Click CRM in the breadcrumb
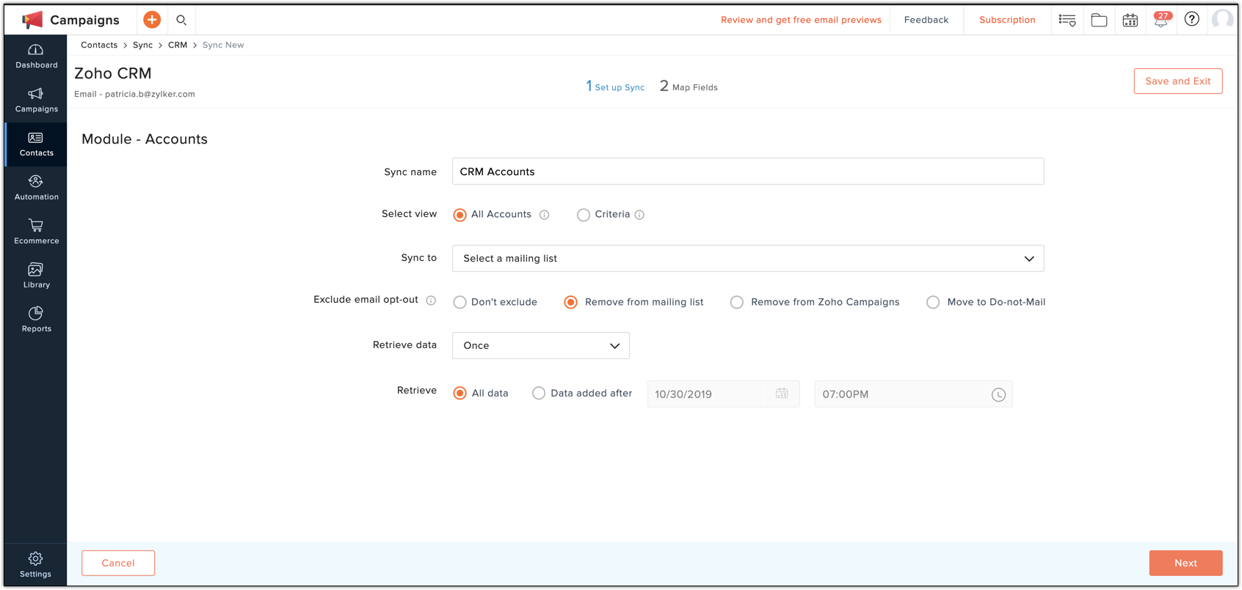 (x=178, y=45)
